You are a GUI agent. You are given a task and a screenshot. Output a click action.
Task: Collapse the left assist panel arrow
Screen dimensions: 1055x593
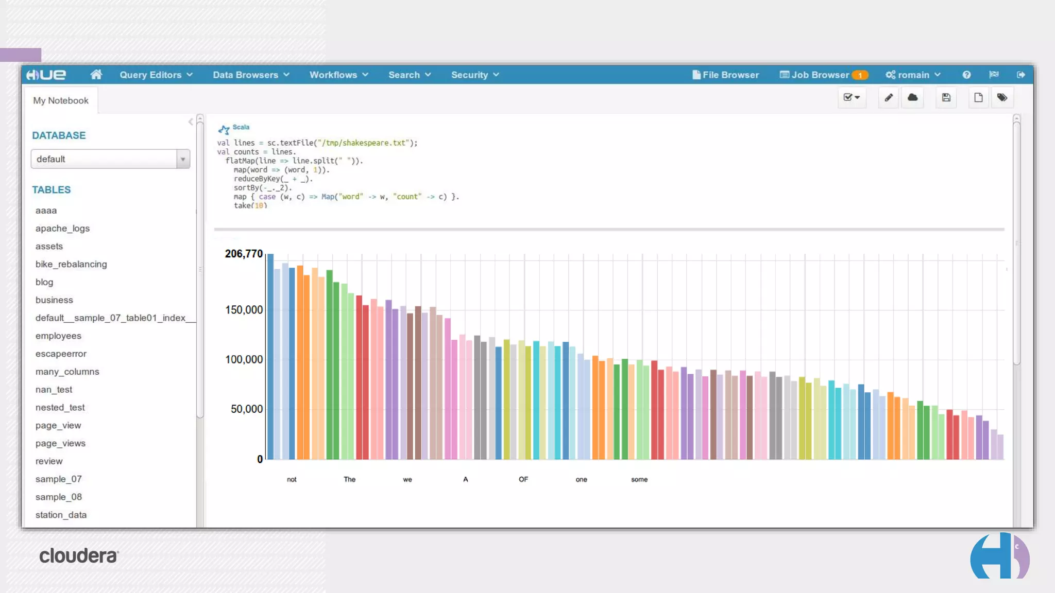(x=191, y=122)
